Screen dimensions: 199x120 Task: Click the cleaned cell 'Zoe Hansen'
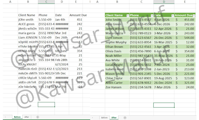click(x=117, y=87)
